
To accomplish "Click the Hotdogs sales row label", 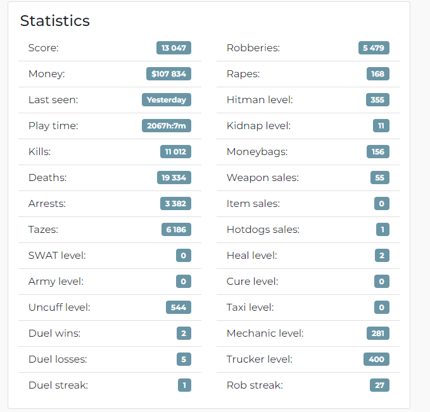I will [x=263, y=230].
